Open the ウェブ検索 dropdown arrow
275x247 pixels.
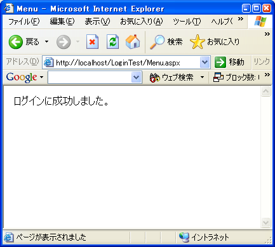[x=202, y=77]
